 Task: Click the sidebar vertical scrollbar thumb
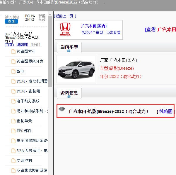click(x=50, y=52)
